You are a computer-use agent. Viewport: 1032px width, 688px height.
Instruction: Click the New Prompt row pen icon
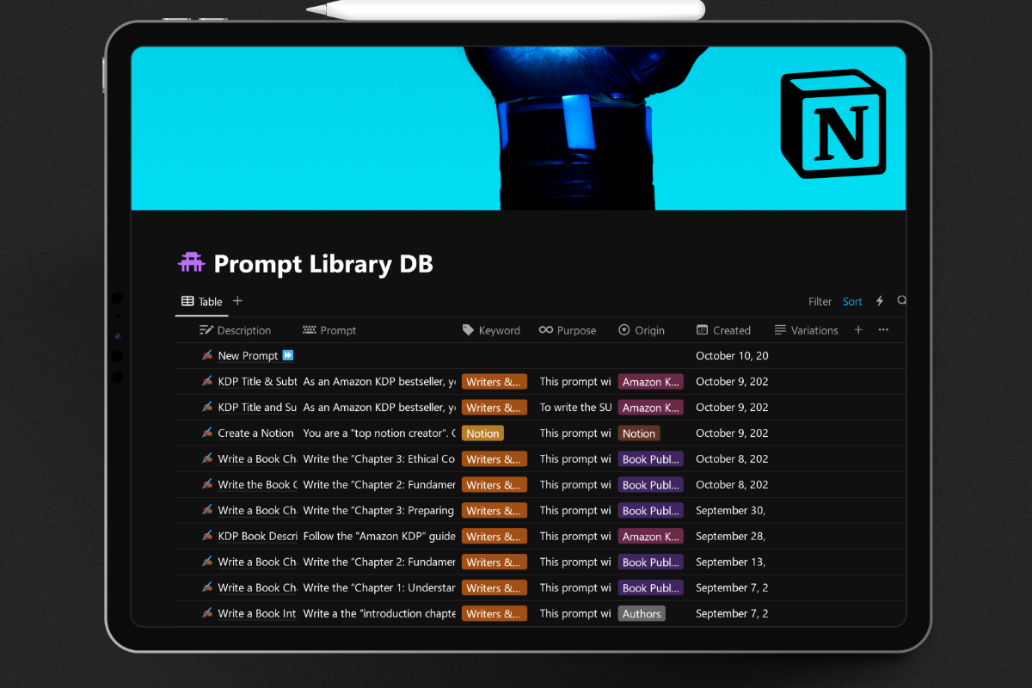tap(207, 355)
